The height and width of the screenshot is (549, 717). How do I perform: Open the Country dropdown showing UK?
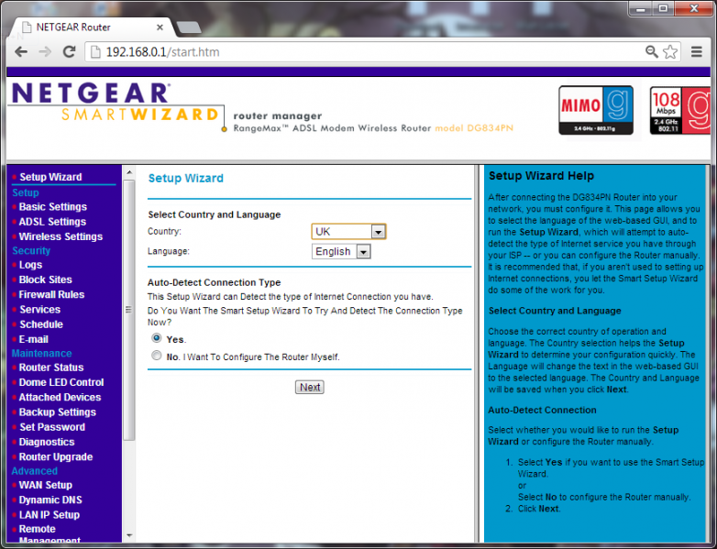(x=348, y=231)
